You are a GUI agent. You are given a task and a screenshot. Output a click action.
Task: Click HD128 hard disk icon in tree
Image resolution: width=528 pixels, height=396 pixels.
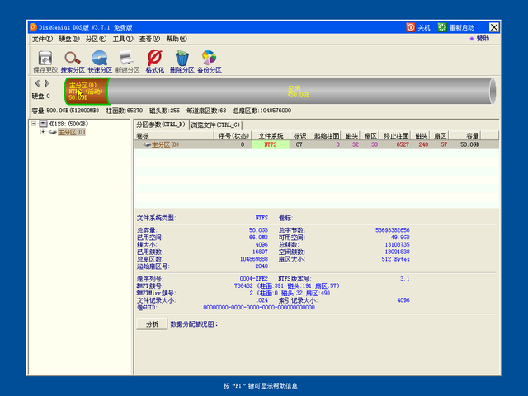(43, 124)
